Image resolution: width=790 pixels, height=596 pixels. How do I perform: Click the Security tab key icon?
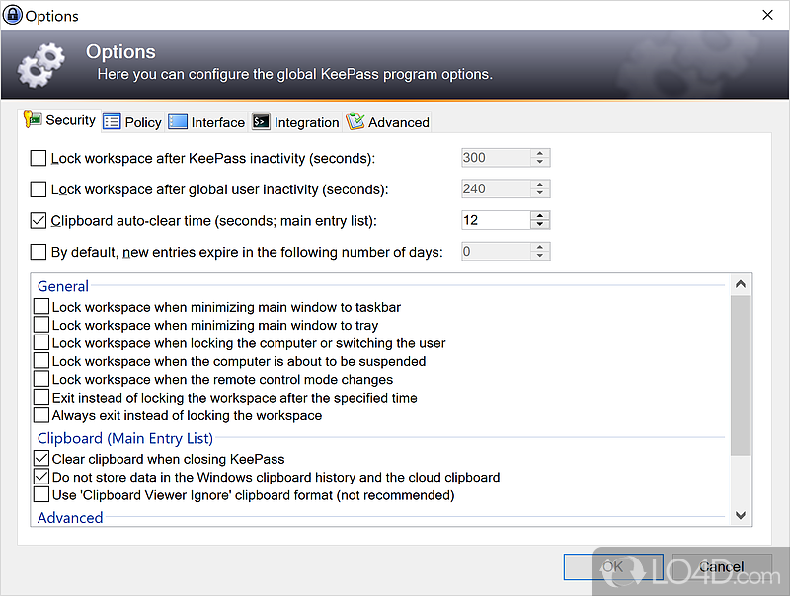coord(33,120)
